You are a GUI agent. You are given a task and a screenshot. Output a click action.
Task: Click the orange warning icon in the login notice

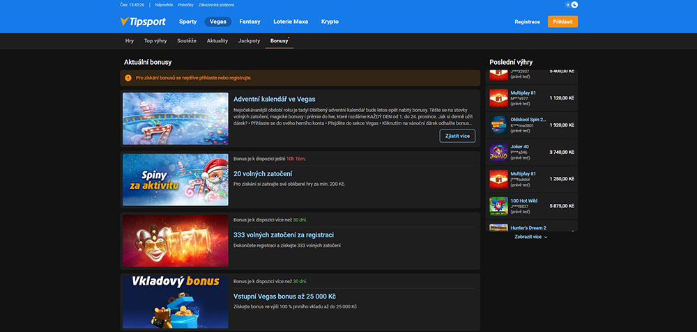(x=128, y=78)
